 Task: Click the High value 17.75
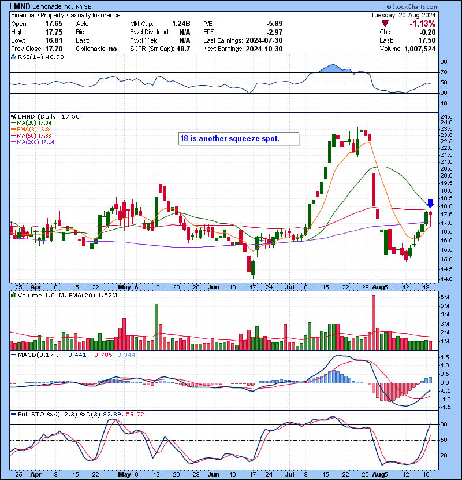54,32
